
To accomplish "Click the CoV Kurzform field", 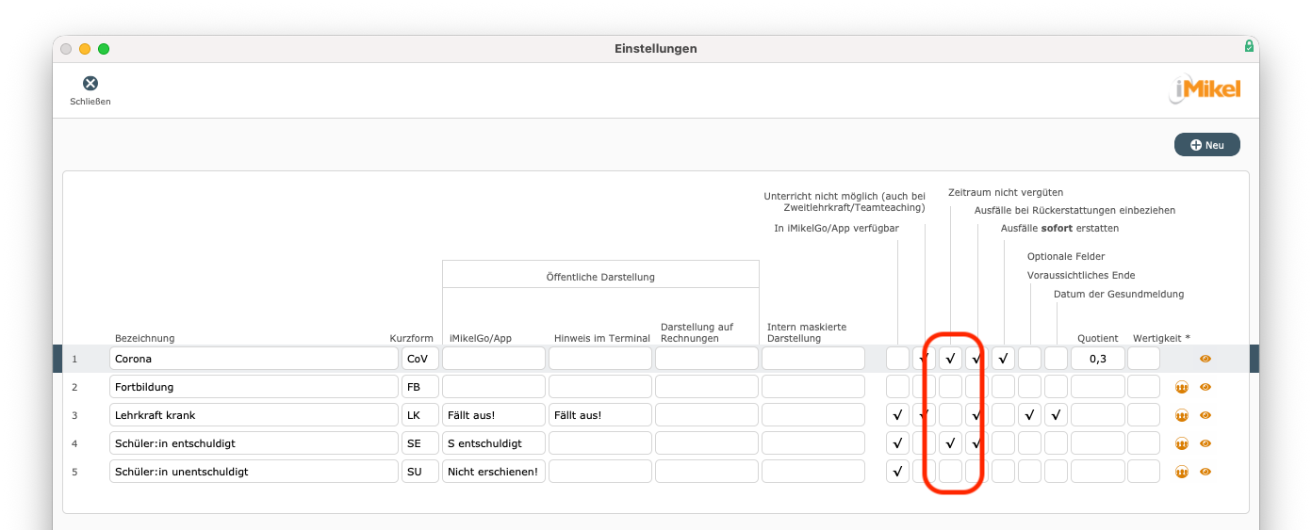I will click(420, 359).
